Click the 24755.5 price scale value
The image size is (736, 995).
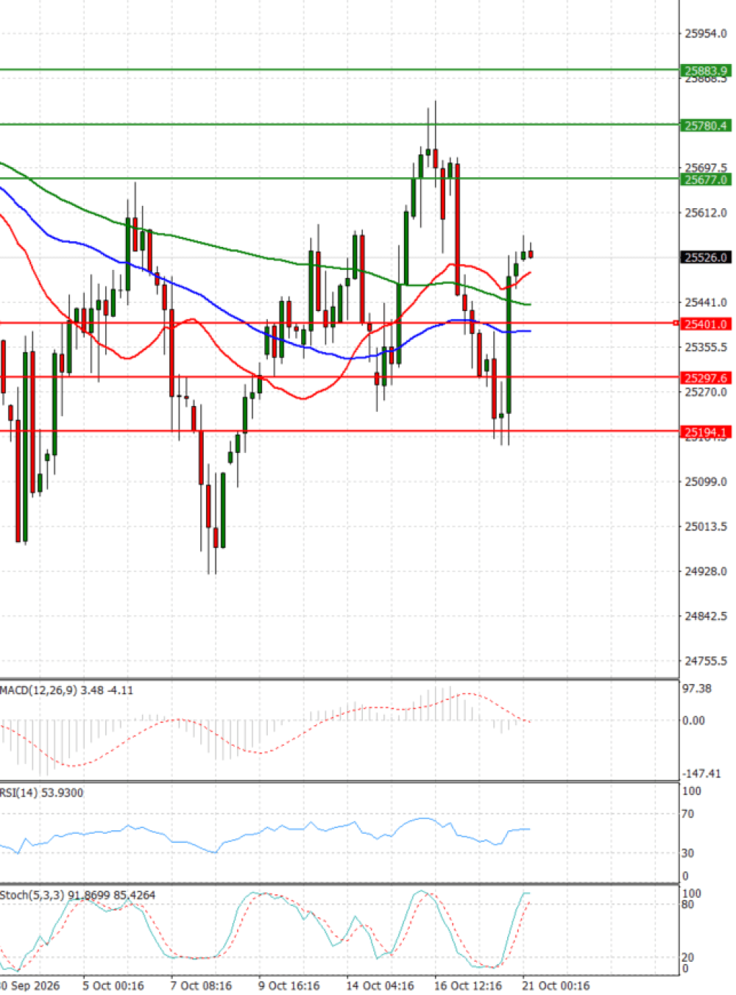pyautogui.click(x=705, y=661)
